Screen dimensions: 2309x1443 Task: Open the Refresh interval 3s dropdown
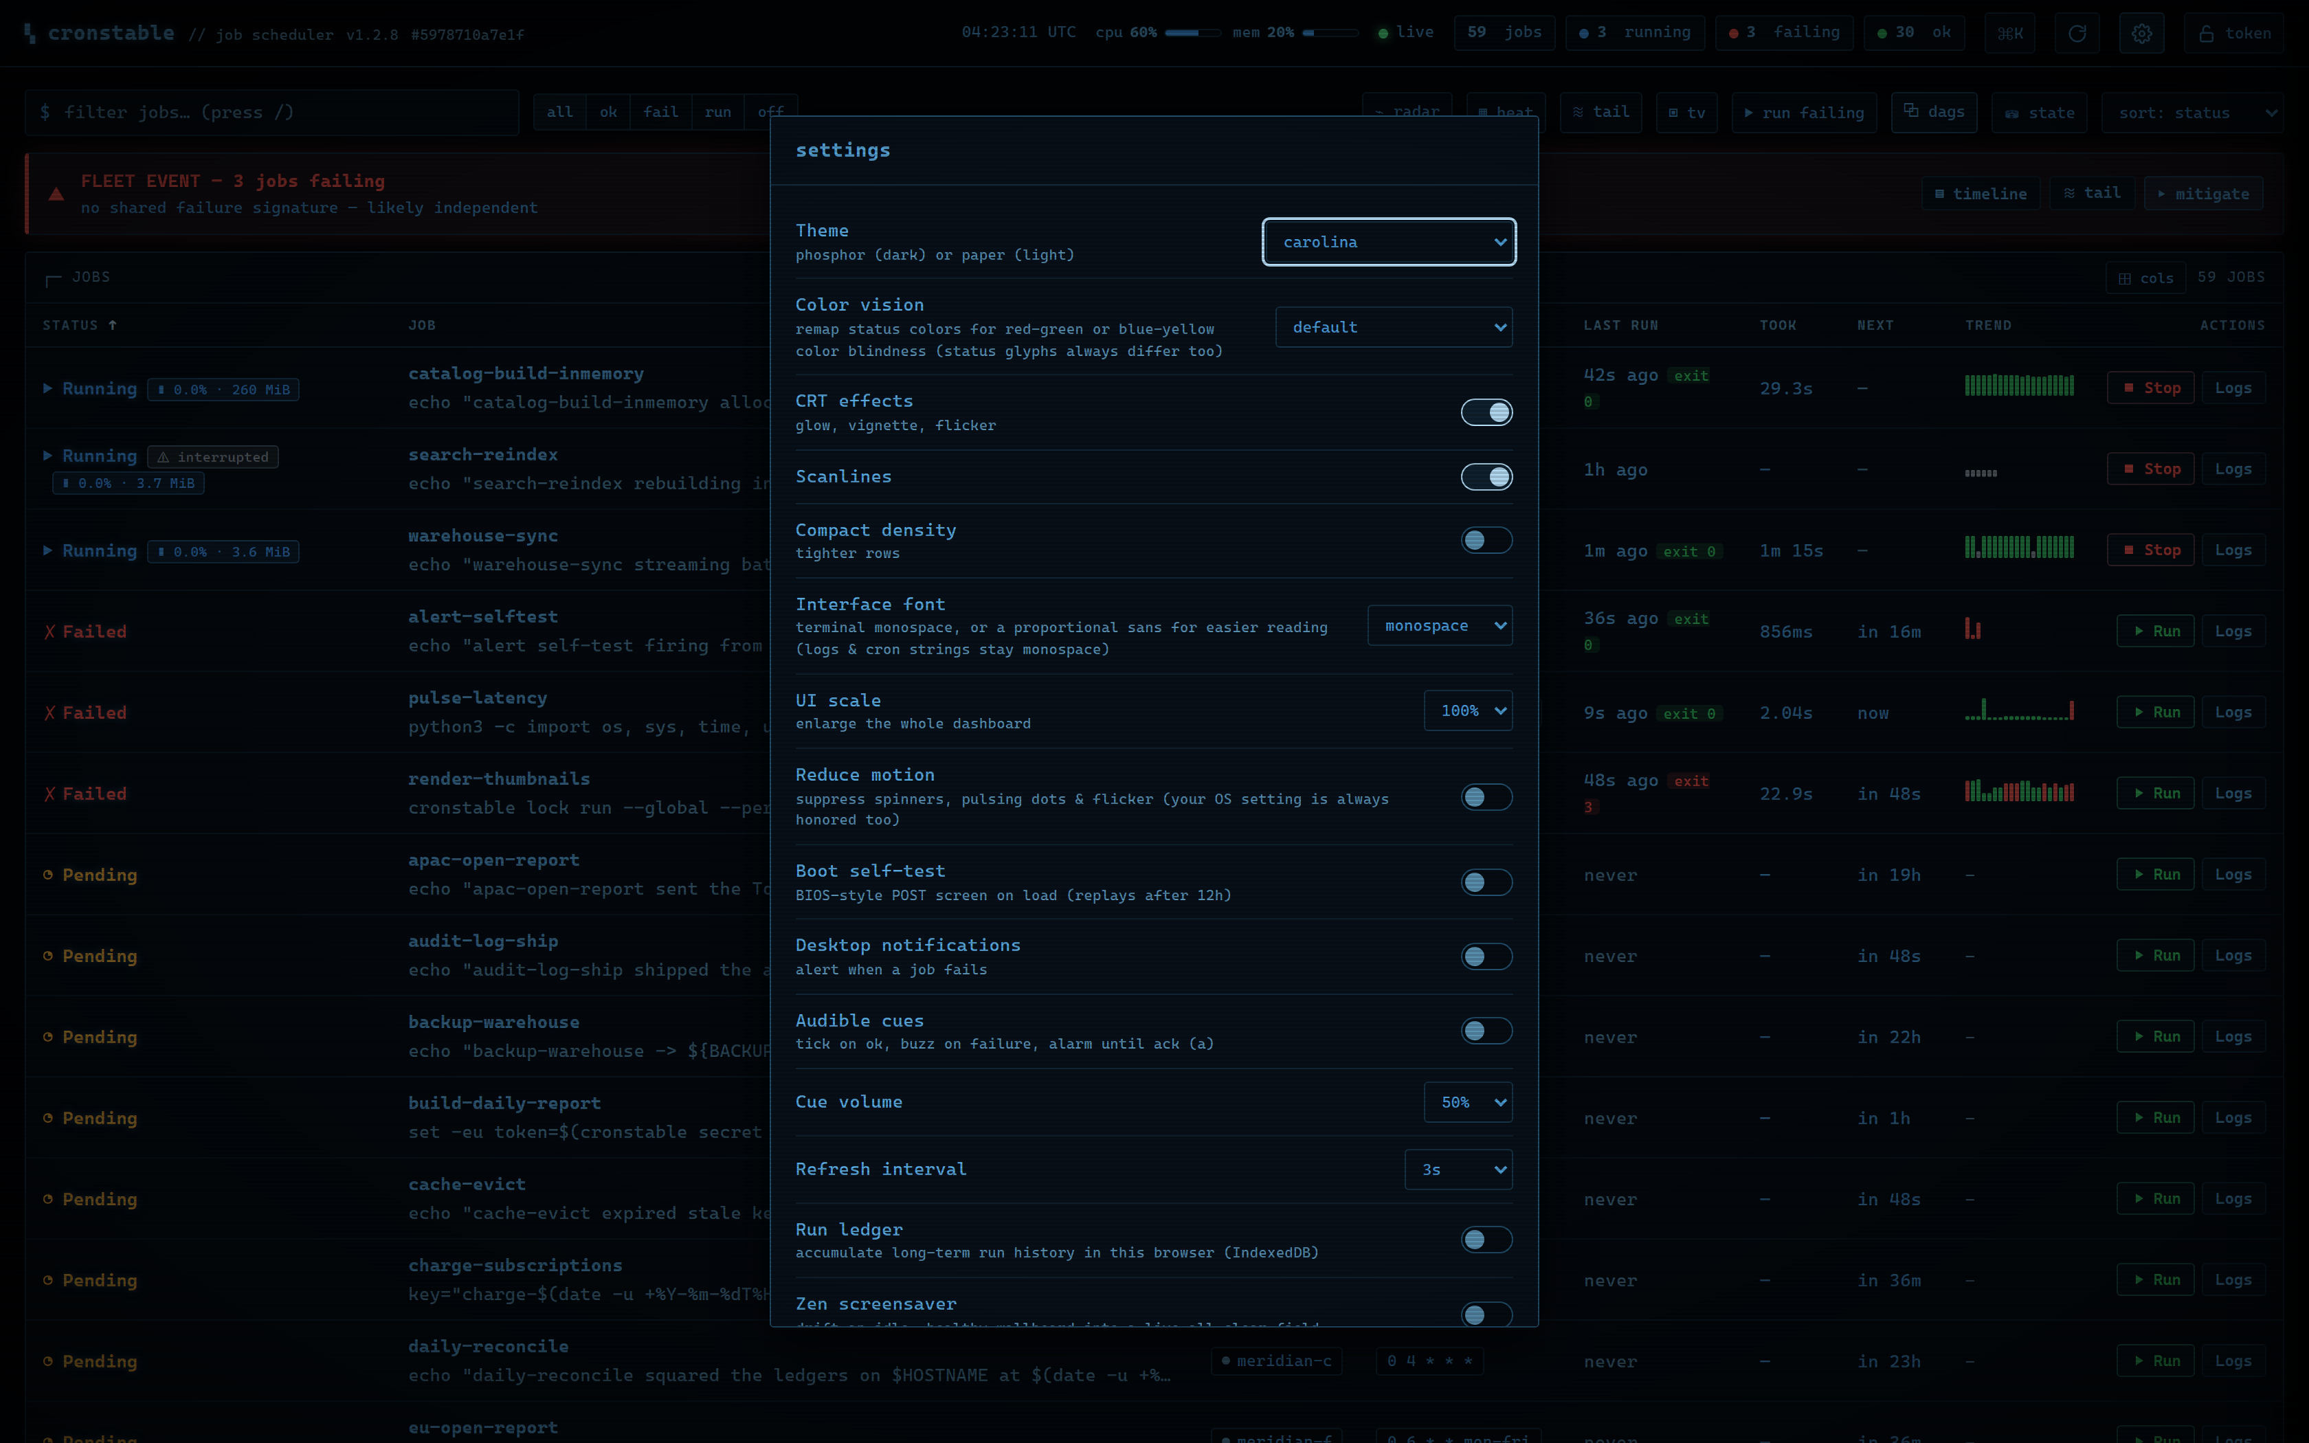[x=1459, y=1170]
